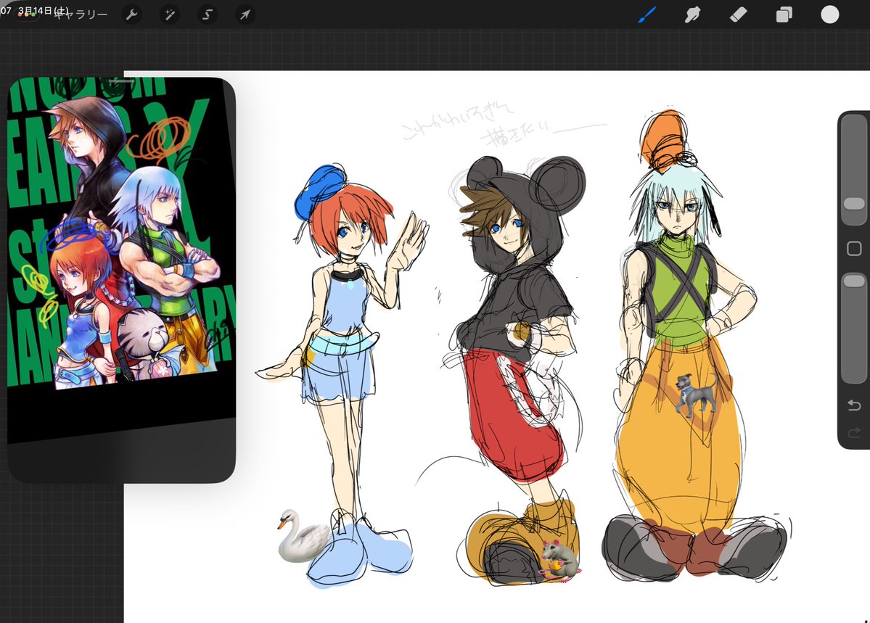Grab the reference window top handle bar
870x623 pixels.
point(121,81)
